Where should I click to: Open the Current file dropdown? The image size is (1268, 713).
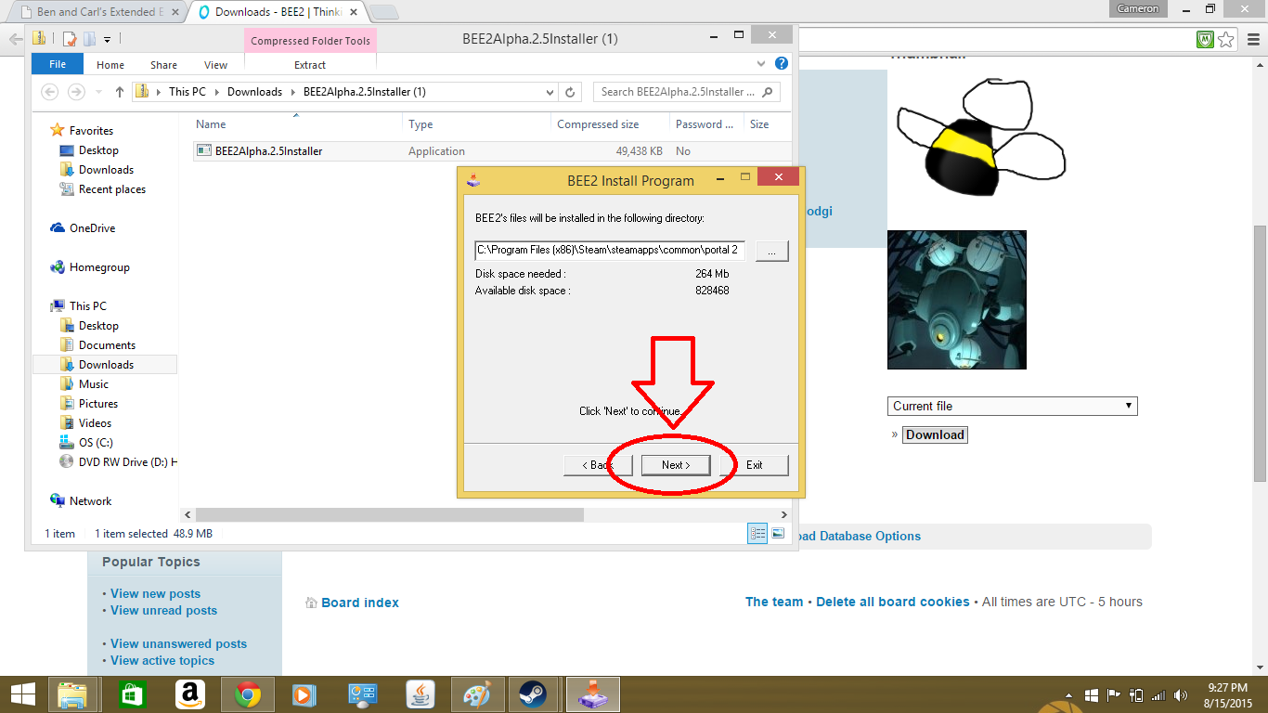click(1012, 406)
